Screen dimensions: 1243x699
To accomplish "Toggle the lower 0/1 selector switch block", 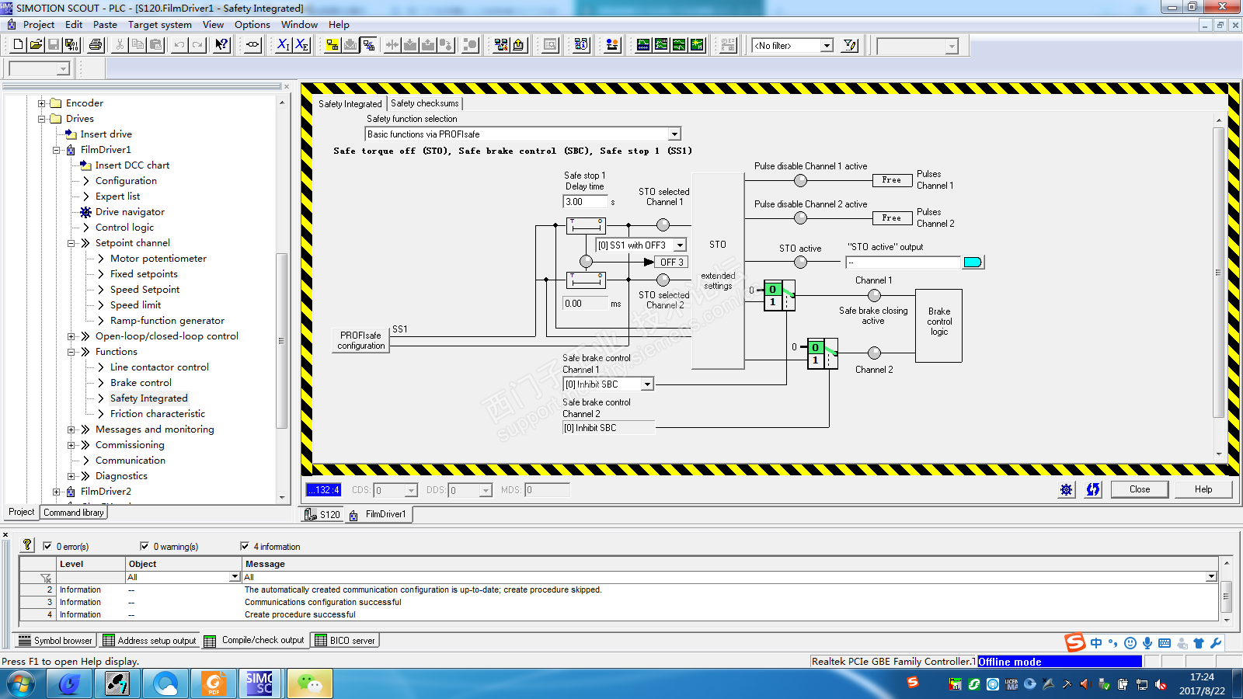I will [x=823, y=353].
